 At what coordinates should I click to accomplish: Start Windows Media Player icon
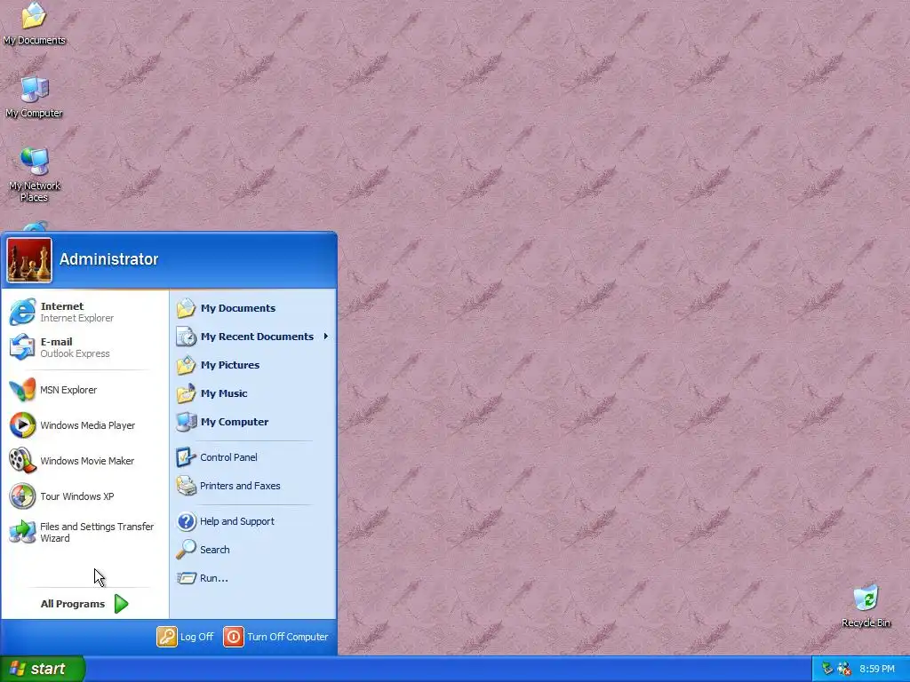coord(22,425)
